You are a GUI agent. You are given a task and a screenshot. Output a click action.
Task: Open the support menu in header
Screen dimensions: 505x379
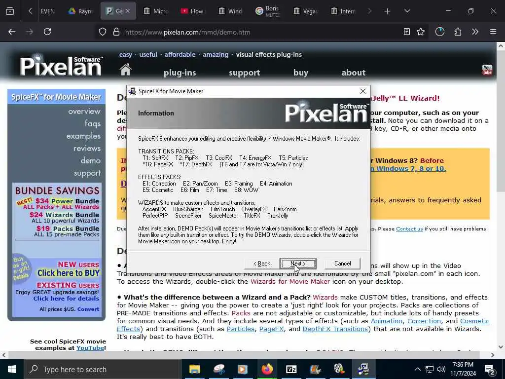[245, 73]
